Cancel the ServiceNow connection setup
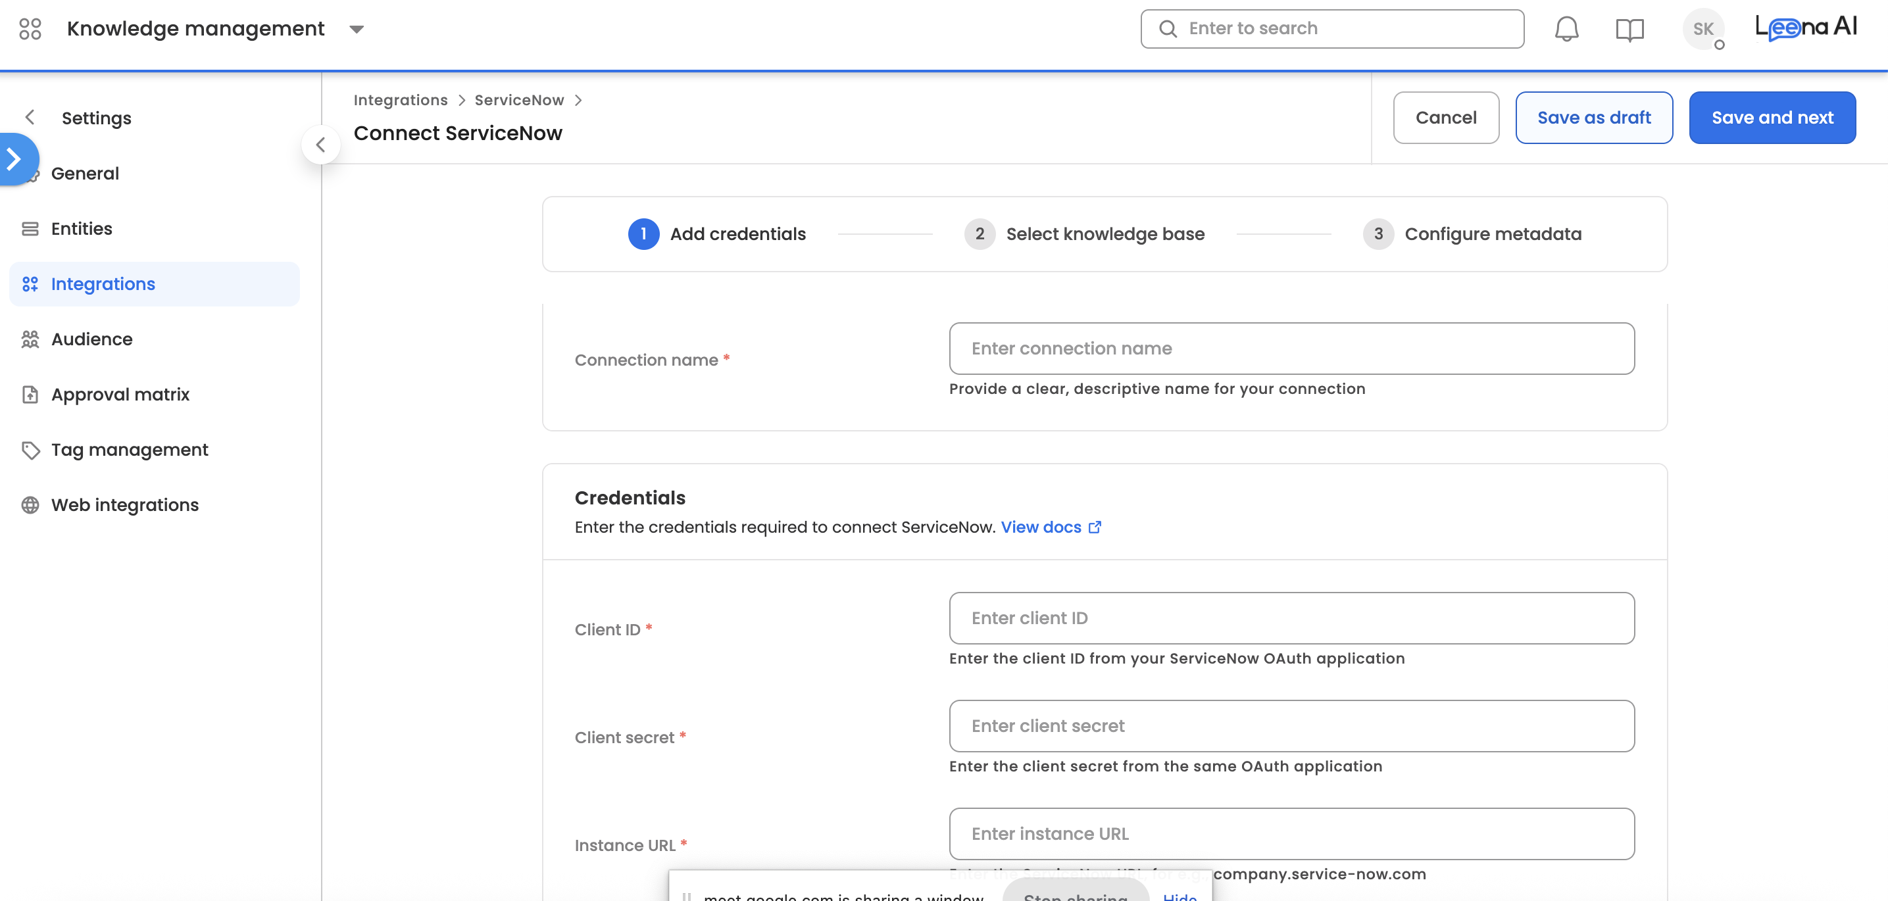This screenshot has height=901, width=1888. click(x=1445, y=117)
